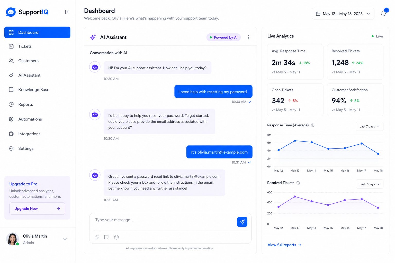Open AI Assistant panel options menu
This screenshot has width=395, height=263.
tap(248, 37)
